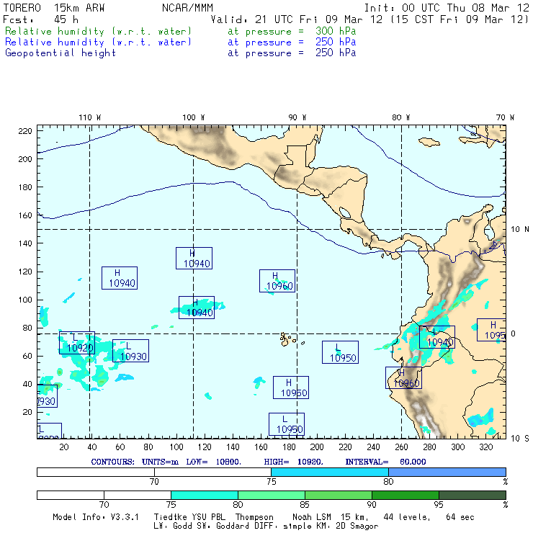Click the turquoise 75–80% swatch in lower colorbar
The width and height of the screenshot is (533, 533).
pyautogui.click(x=205, y=495)
